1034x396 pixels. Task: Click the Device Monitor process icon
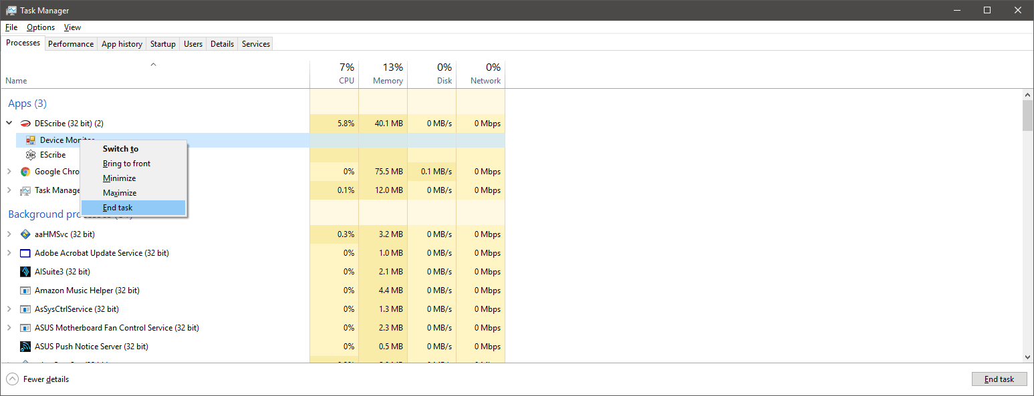[31, 140]
